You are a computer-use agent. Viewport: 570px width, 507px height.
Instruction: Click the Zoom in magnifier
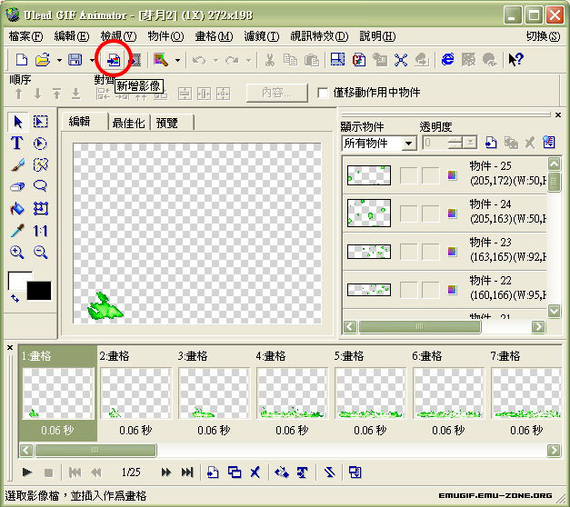tap(17, 252)
